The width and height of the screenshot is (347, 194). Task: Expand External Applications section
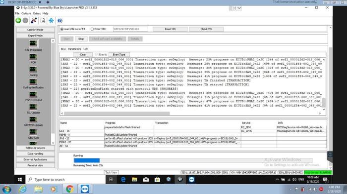(35, 159)
